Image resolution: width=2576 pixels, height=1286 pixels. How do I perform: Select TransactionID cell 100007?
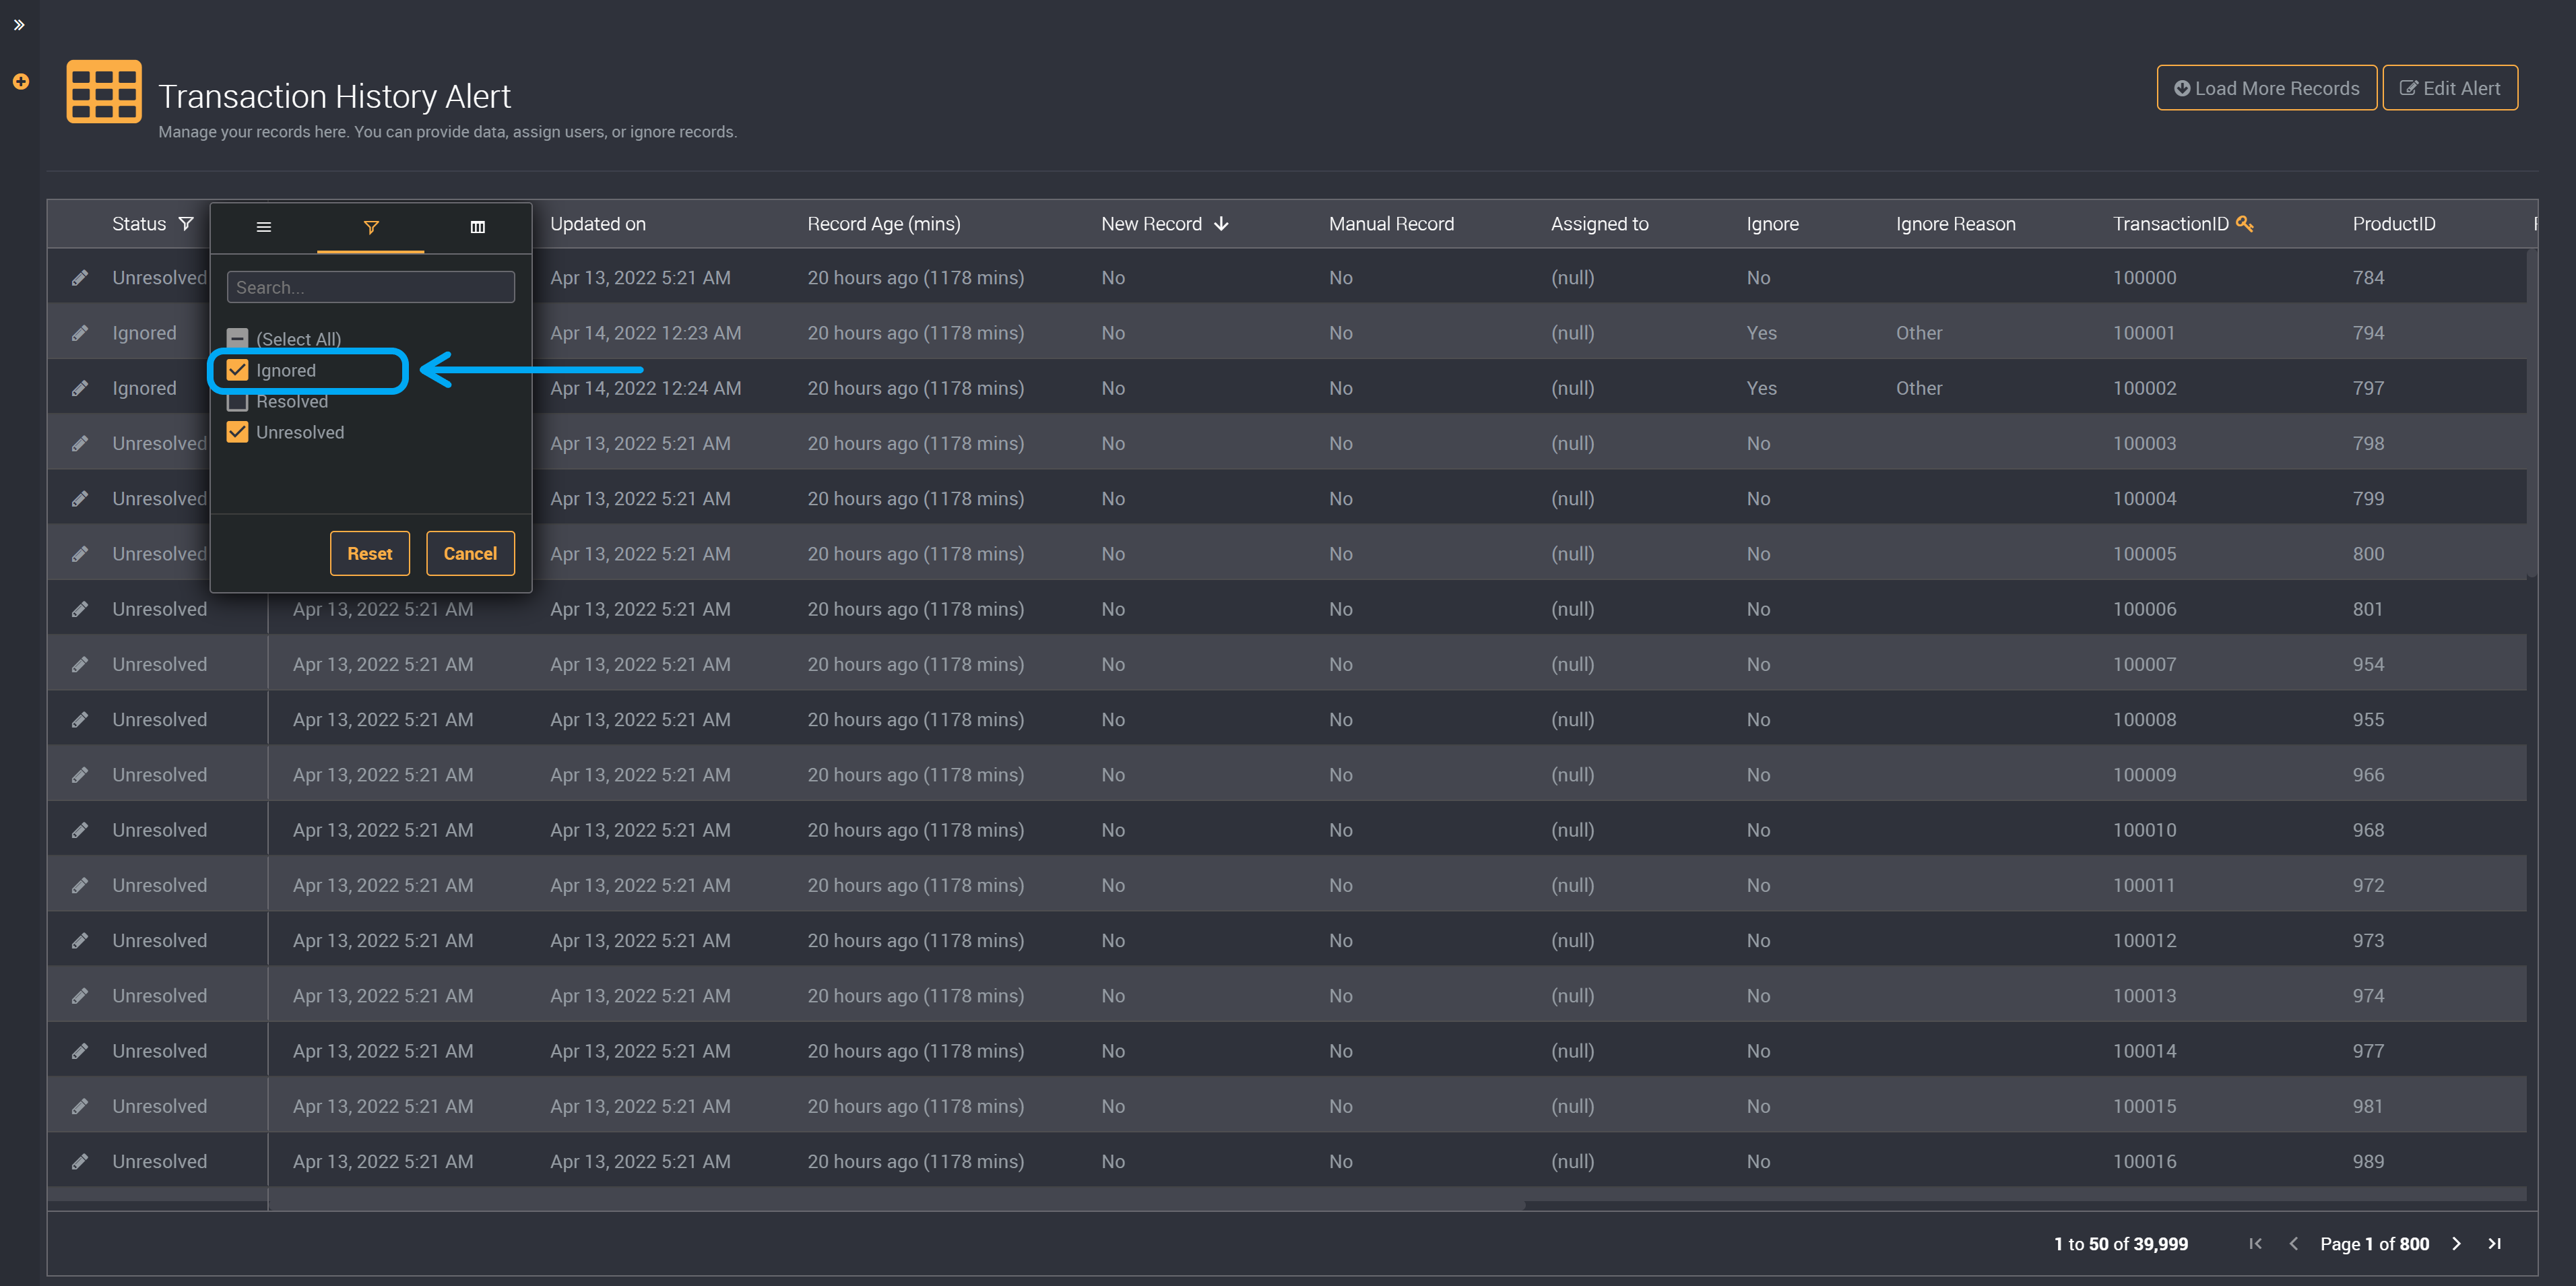click(2145, 665)
